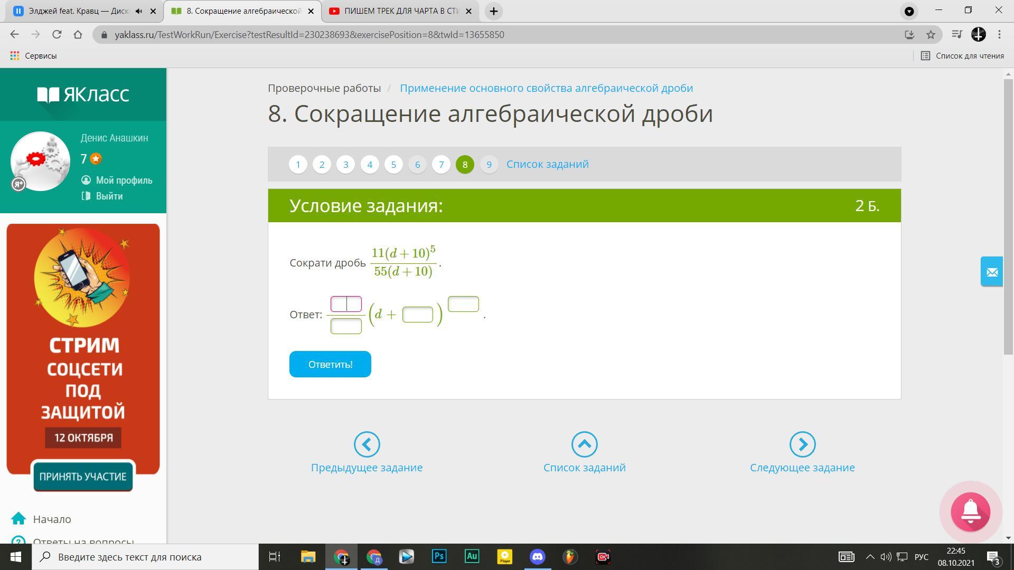Click the denominator input box
The image size is (1014, 570).
coord(346,326)
